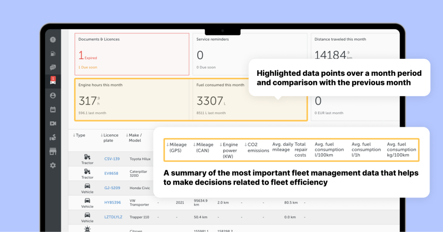Open the store sidebar icon

pyautogui.click(x=53, y=151)
